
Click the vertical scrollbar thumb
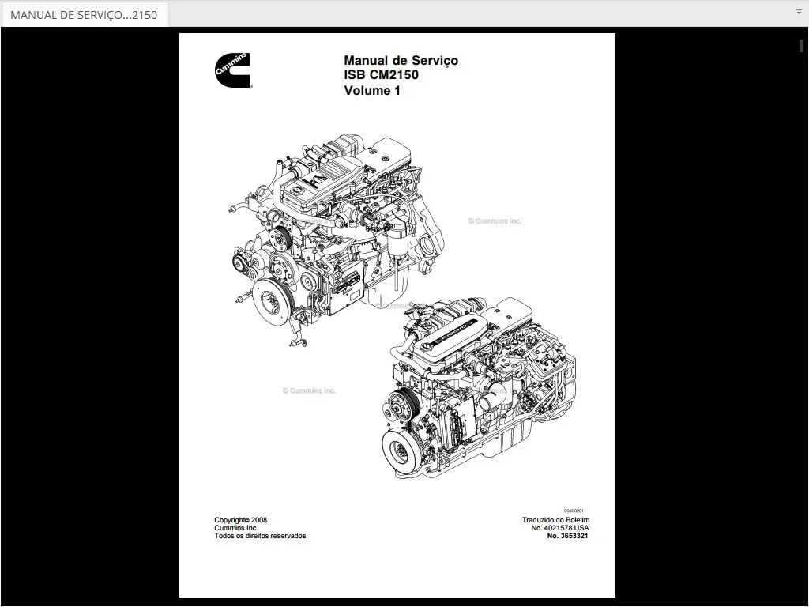pos(801,45)
